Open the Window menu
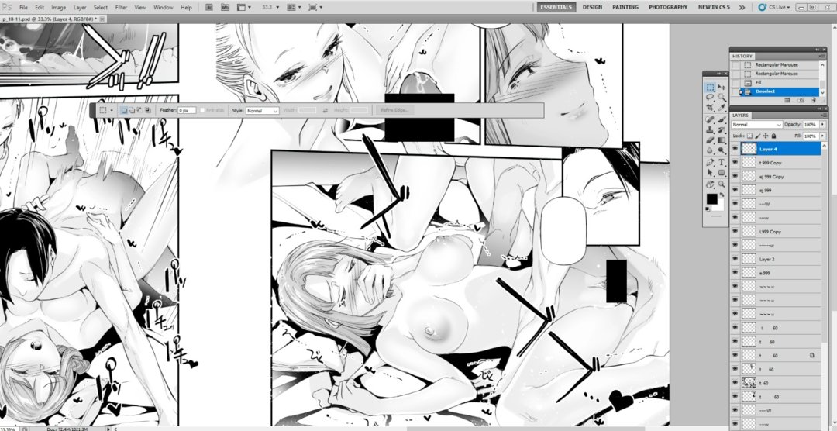The width and height of the screenshot is (837, 431). point(163,8)
